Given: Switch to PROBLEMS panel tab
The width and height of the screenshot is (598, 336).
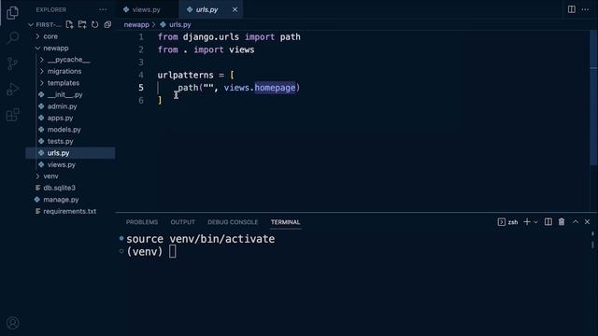Looking at the screenshot, I should pyautogui.click(x=142, y=222).
